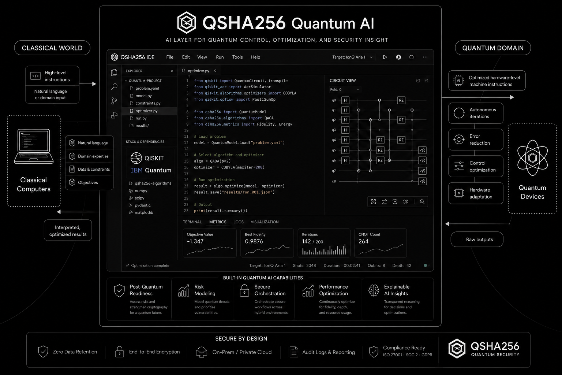Screen dimensions: 562x375
Task: Close the Explorer panel
Action: point(172,71)
